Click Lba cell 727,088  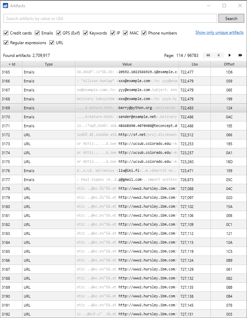[195, 189]
